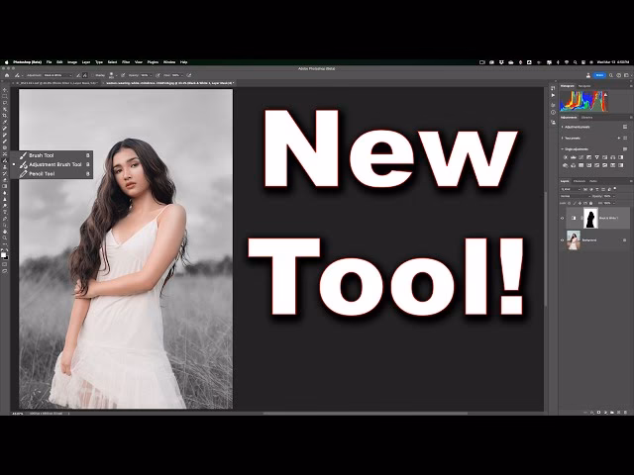Image resolution: width=634 pixels, height=475 pixels.
Task: Click the macOS Spotlight search icon
Action: (575, 62)
